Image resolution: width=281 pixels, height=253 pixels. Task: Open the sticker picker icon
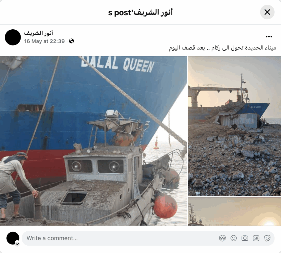(x=267, y=238)
